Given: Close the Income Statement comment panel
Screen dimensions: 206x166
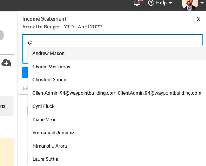Looking at the screenshot, I should (x=199, y=19).
